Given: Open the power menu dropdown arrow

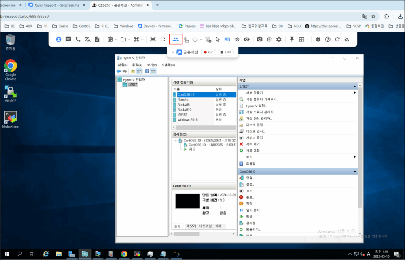Looking at the screenshot, I should point(201,40).
